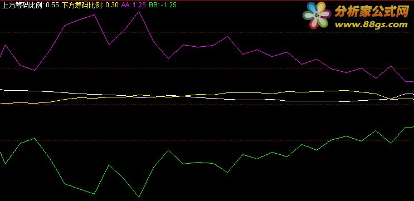This screenshot has width=414, height=201.
Task: Click the topmost dotted red gridline
Action: 207,33
